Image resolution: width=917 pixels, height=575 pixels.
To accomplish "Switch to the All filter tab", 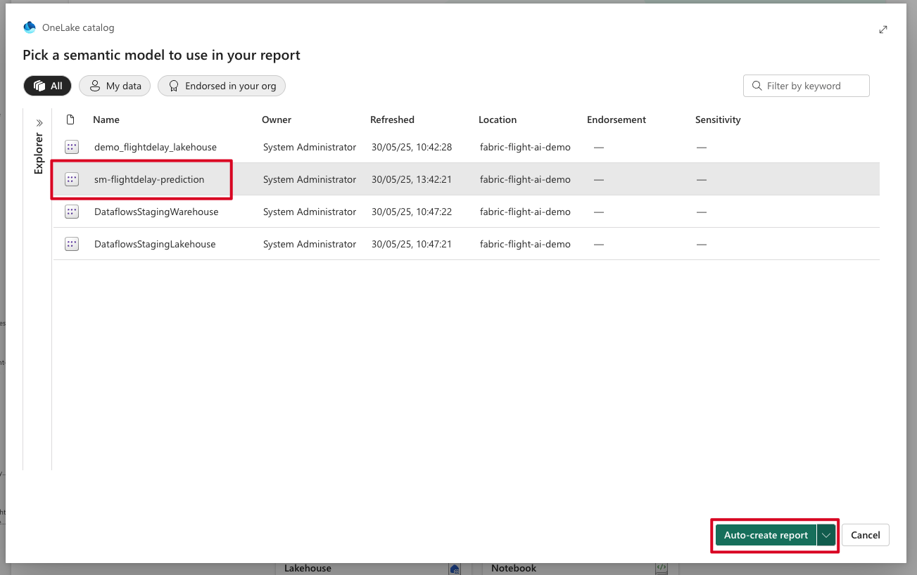I will tap(47, 85).
